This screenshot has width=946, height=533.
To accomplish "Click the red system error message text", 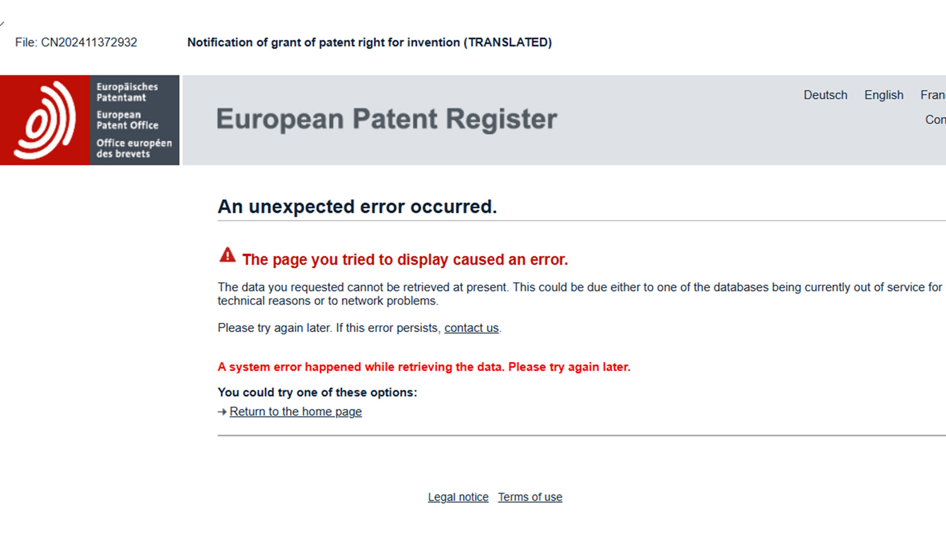I will coord(424,367).
